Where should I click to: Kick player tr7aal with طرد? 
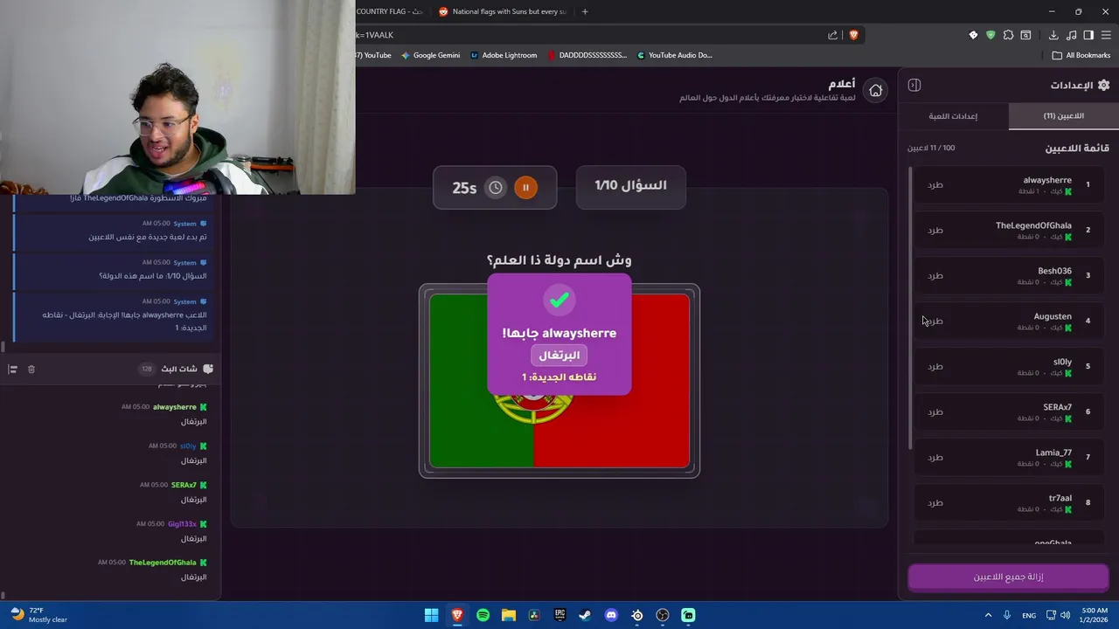pyautogui.click(x=935, y=503)
